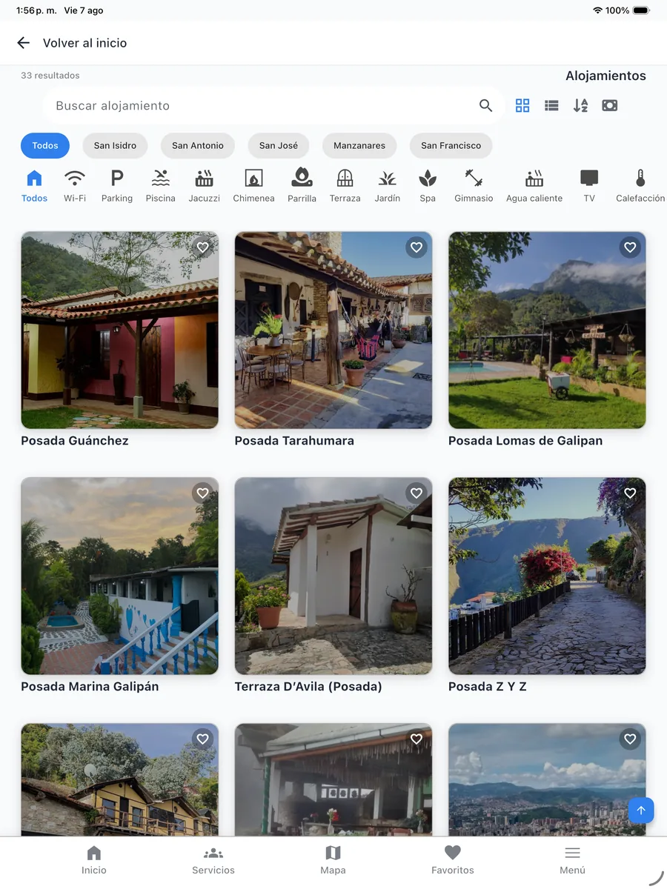Filter by Parrilla amenity
667x889 pixels.
tap(302, 185)
